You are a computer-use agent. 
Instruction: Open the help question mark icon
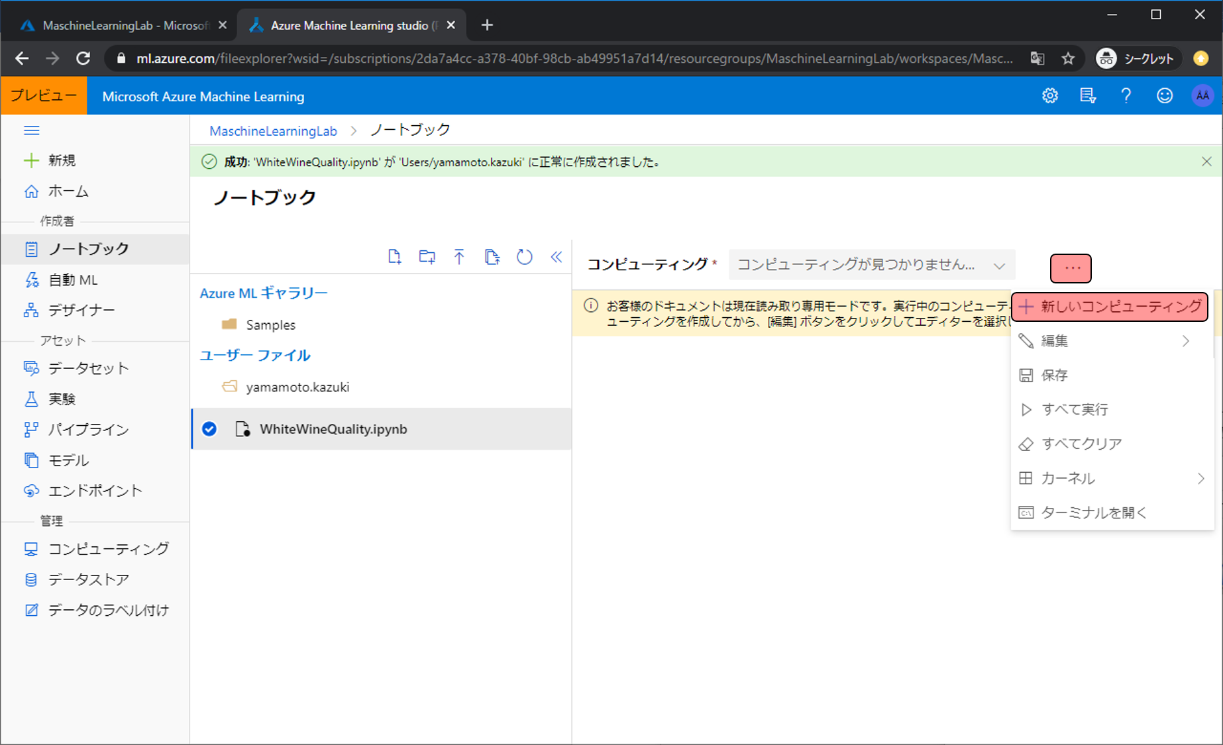(x=1126, y=96)
